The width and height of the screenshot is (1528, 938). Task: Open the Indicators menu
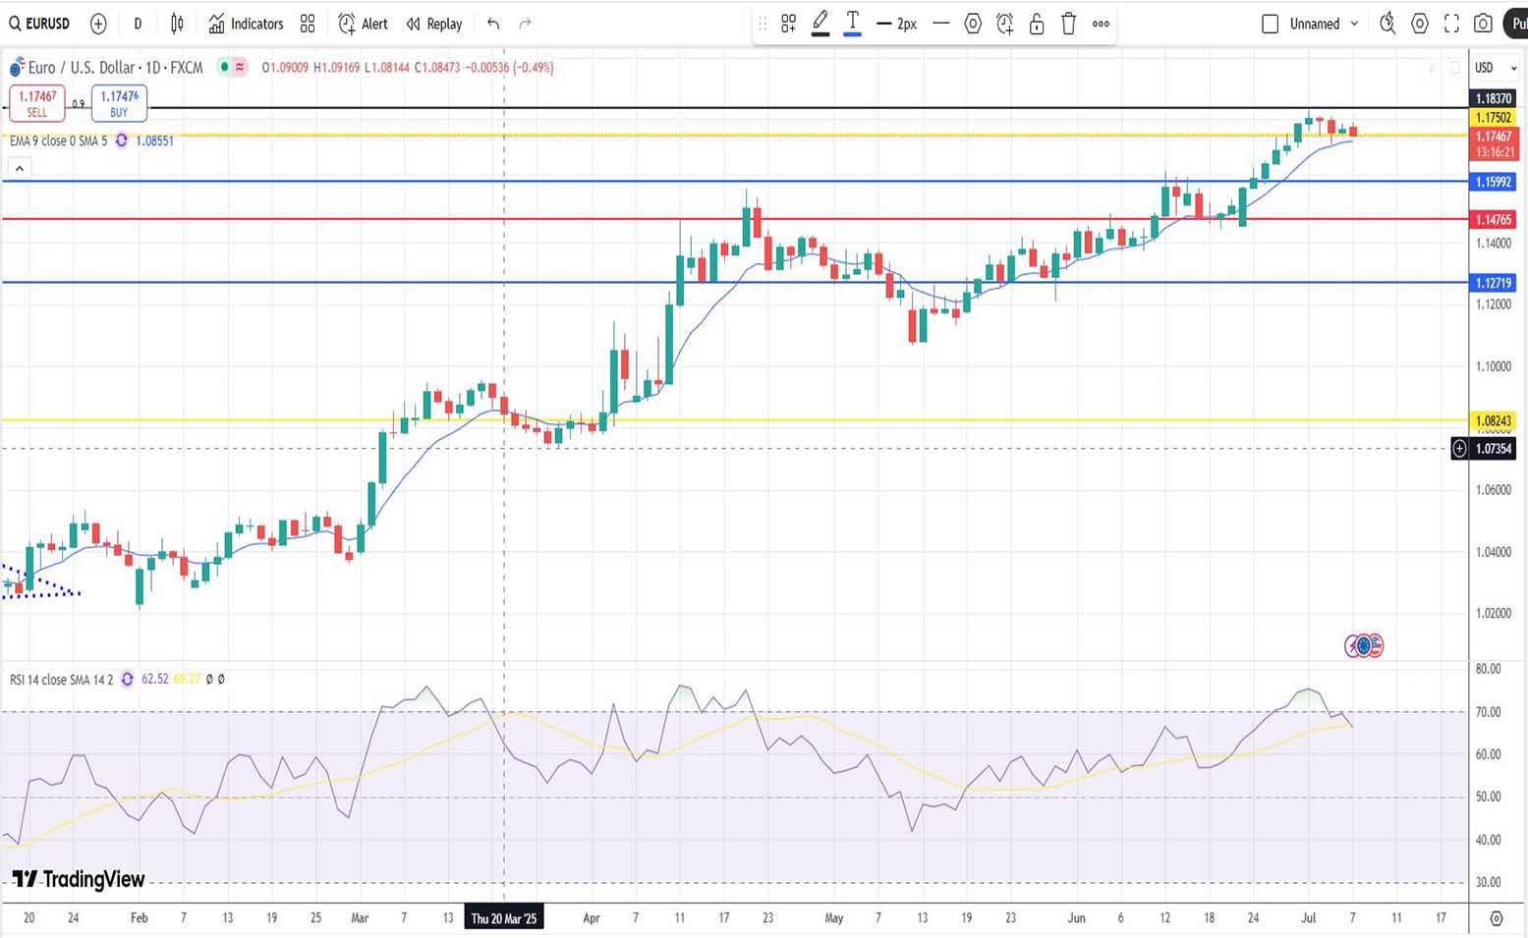tap(246, 24)
